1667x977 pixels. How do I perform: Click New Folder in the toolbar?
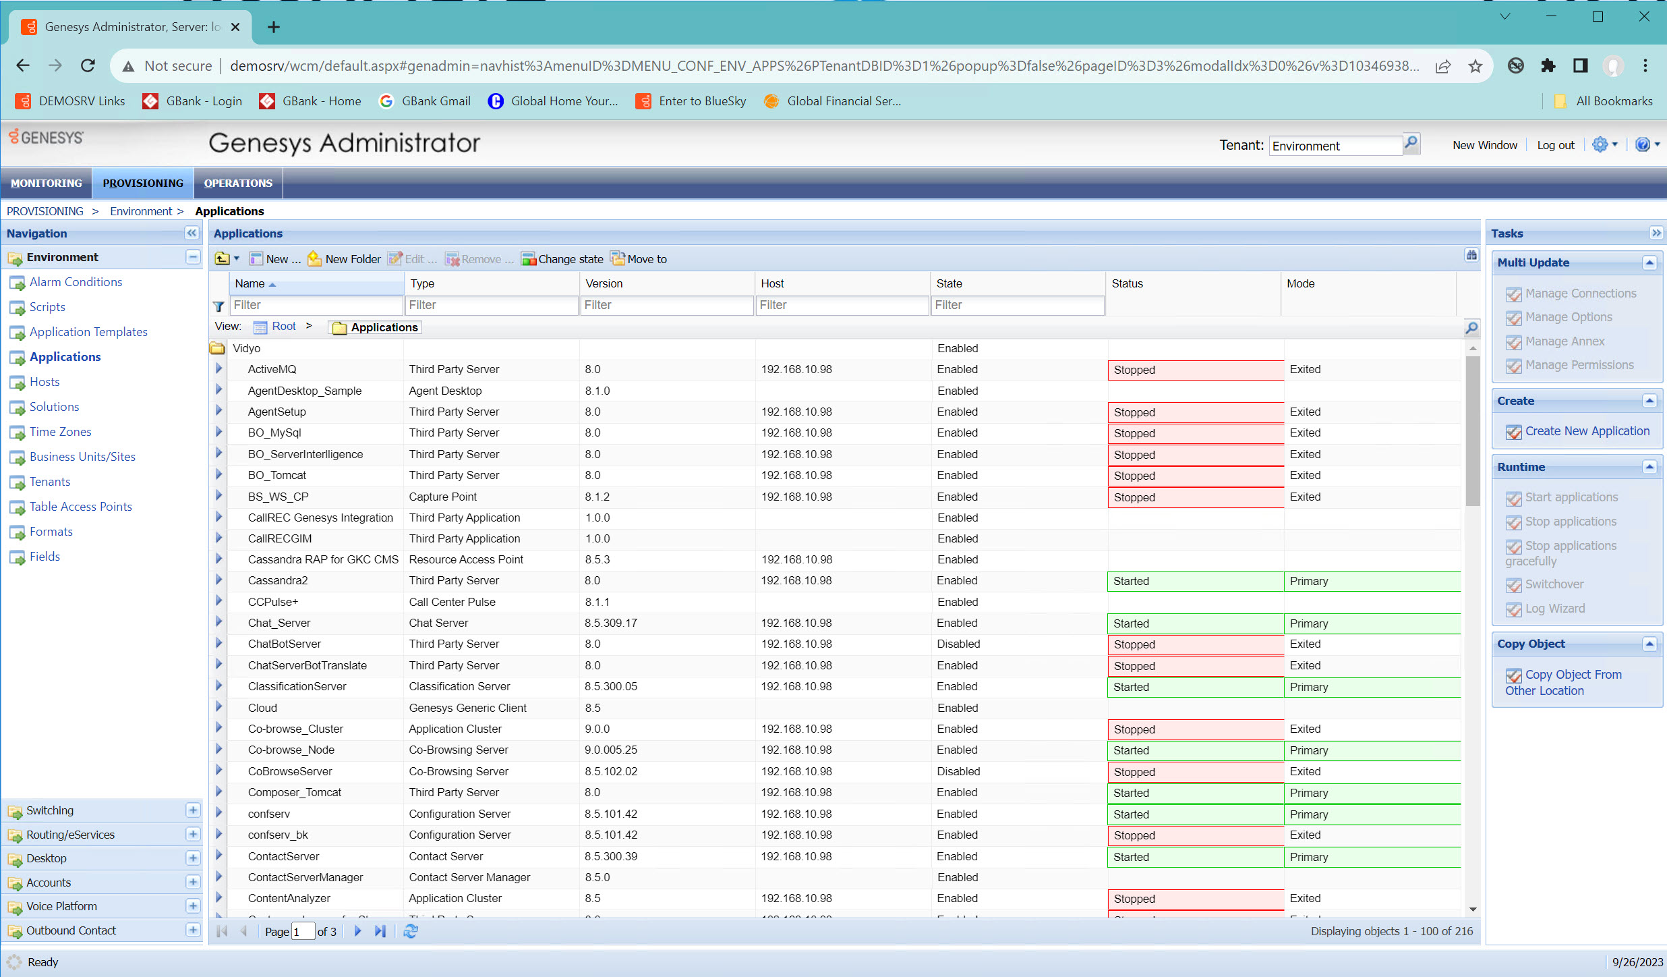(345, 259)
